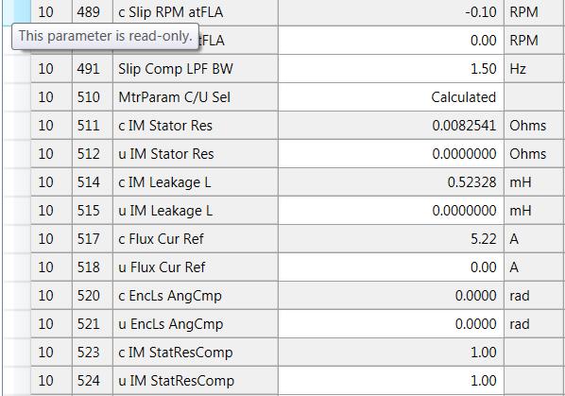
Task: Select 'MtrParam C/U Sel' parameter name
Action: coord(175,97)
